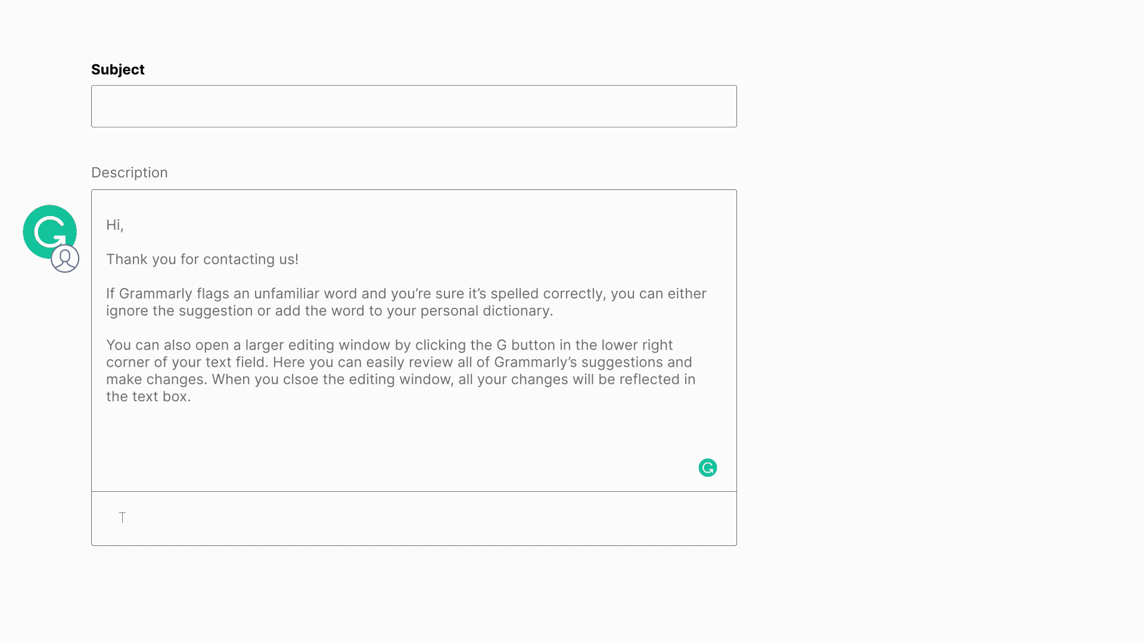This screenshot has height=643, width=1144.
Task: Click the large Grammarly logo
Action: click(x=46, y=229)
